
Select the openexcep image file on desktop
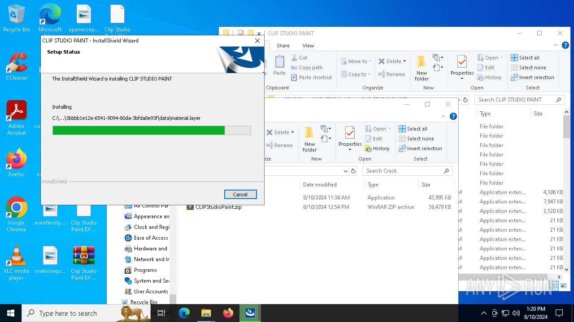84,18
